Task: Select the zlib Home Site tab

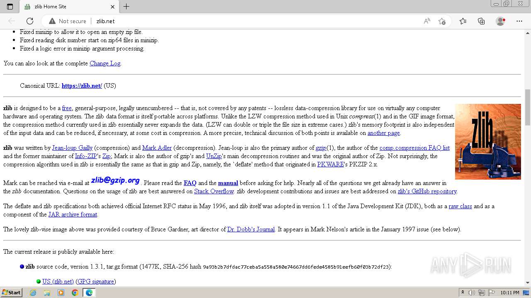Action: [68, 7]
